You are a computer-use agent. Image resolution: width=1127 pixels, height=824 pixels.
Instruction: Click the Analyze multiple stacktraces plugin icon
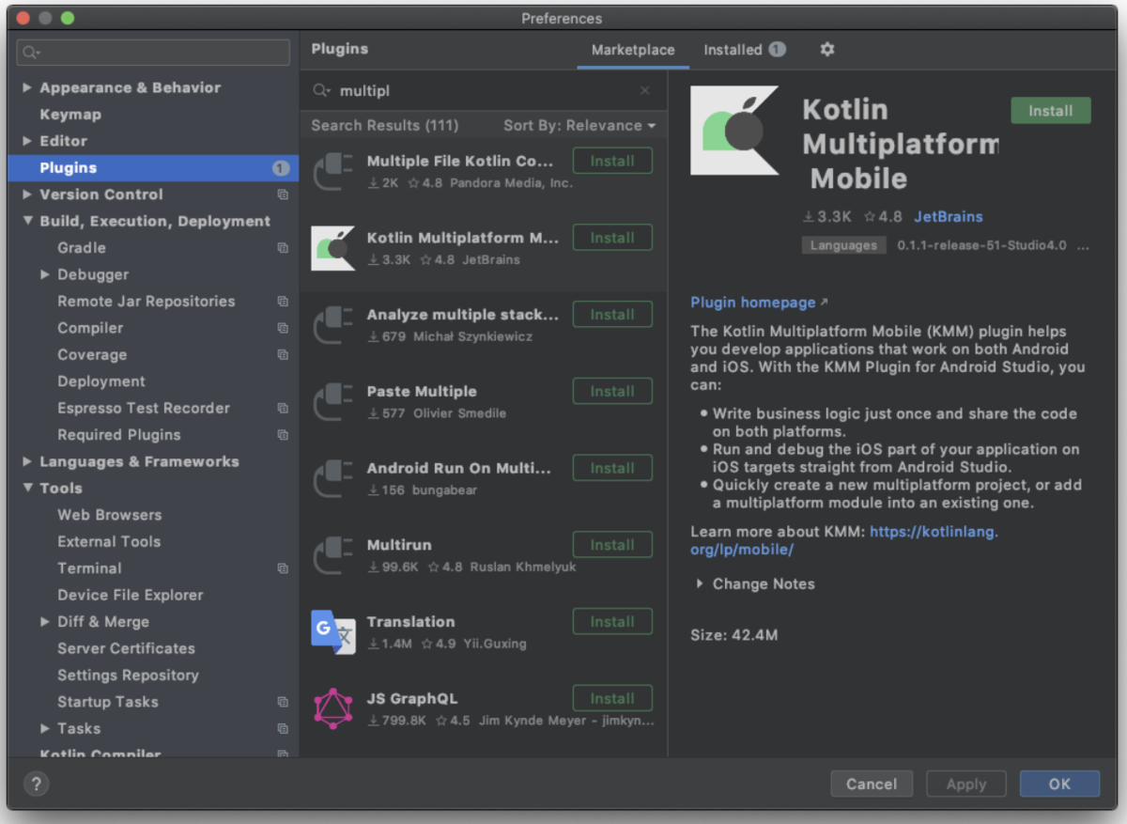332,325
